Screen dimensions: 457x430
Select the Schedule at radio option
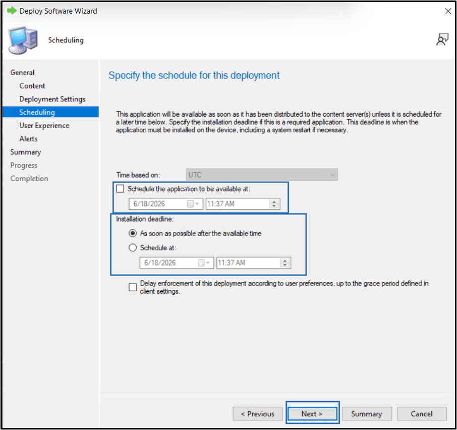pyautogui.click(x=133, y=247)
